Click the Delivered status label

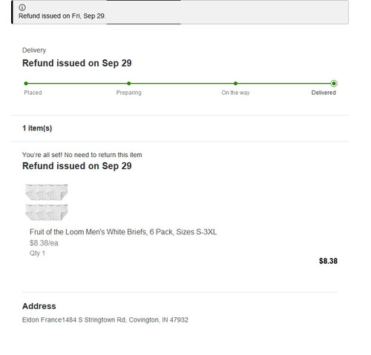(x=324, y=93)
